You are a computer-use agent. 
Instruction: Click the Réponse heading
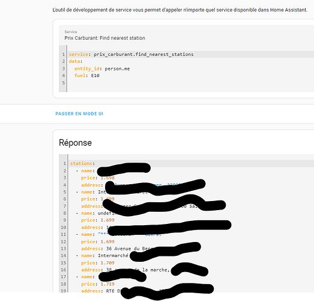point(75,143)
